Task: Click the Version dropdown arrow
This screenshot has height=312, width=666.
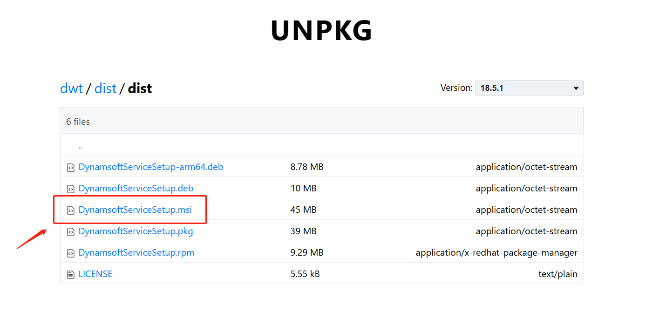Action: (x=576, y=88)
